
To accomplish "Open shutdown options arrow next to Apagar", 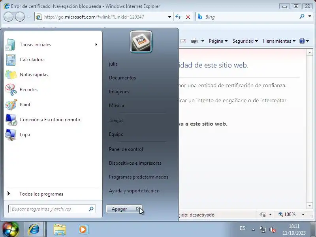I will (x=138, y=209).
